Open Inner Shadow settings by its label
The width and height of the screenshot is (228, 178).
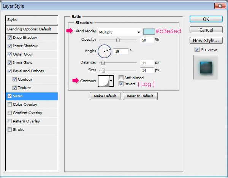pos(25,46)
